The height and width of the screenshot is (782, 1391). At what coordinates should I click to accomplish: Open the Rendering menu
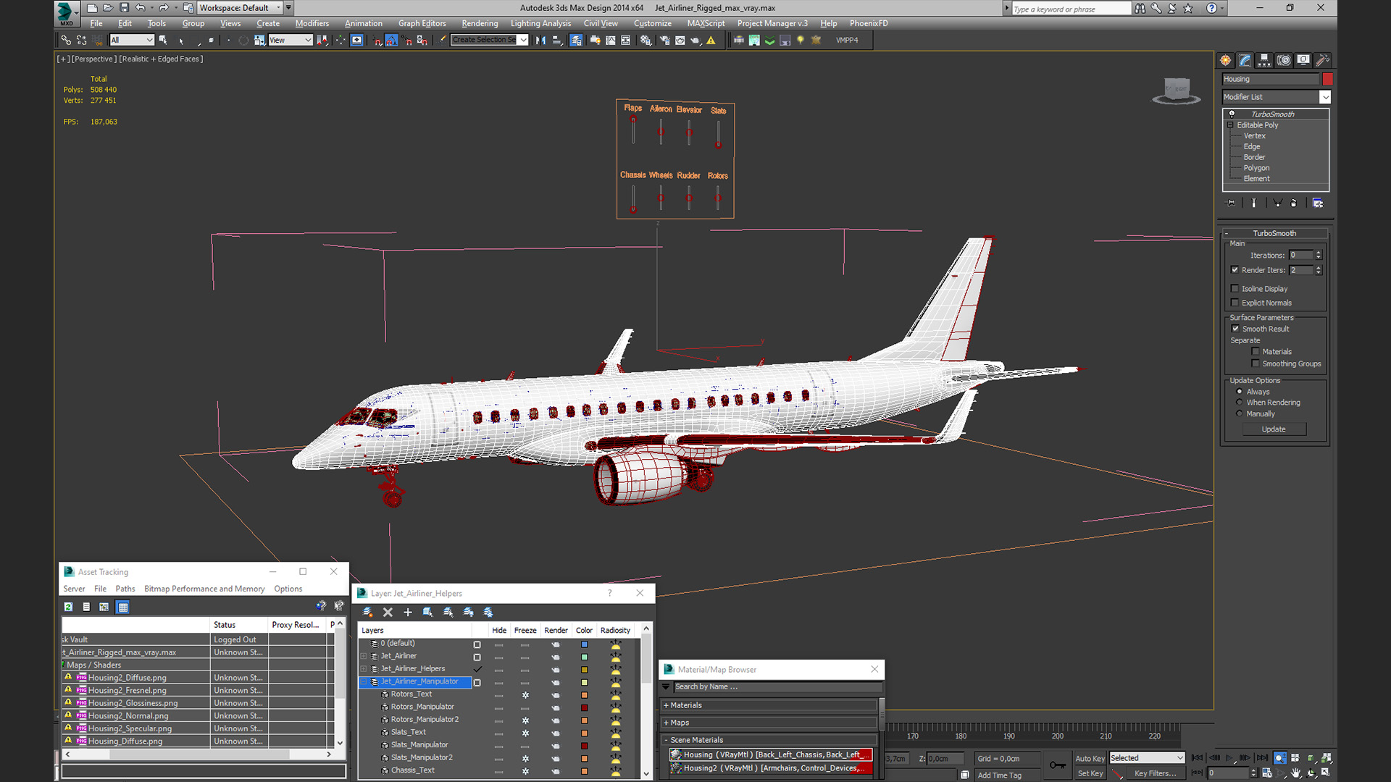pyautogui.click(x=480, y=24)
